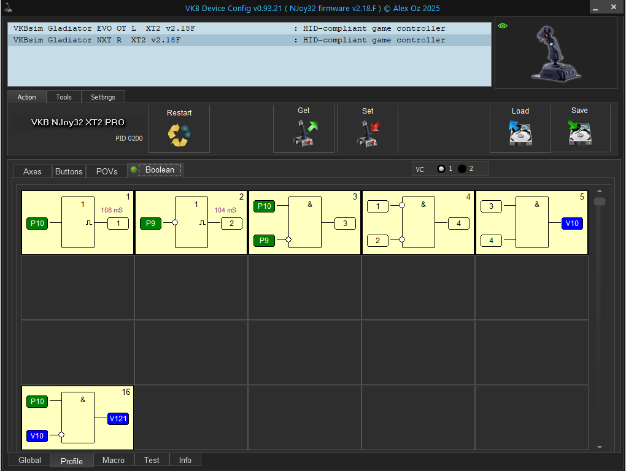Open the POVs tab

tap(107, 171)
